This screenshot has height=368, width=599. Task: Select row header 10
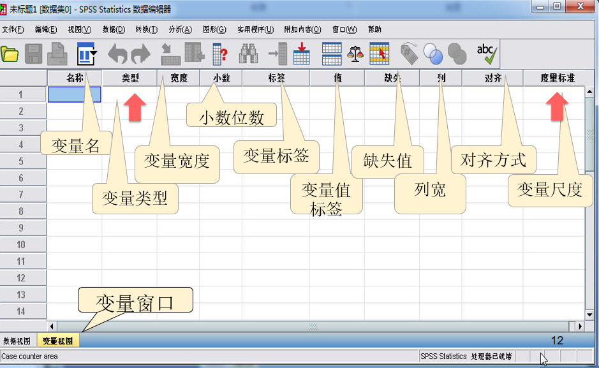coord(24,244)
